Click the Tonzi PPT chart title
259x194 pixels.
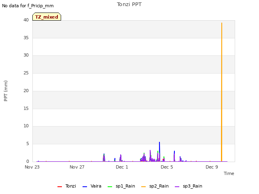129,4
